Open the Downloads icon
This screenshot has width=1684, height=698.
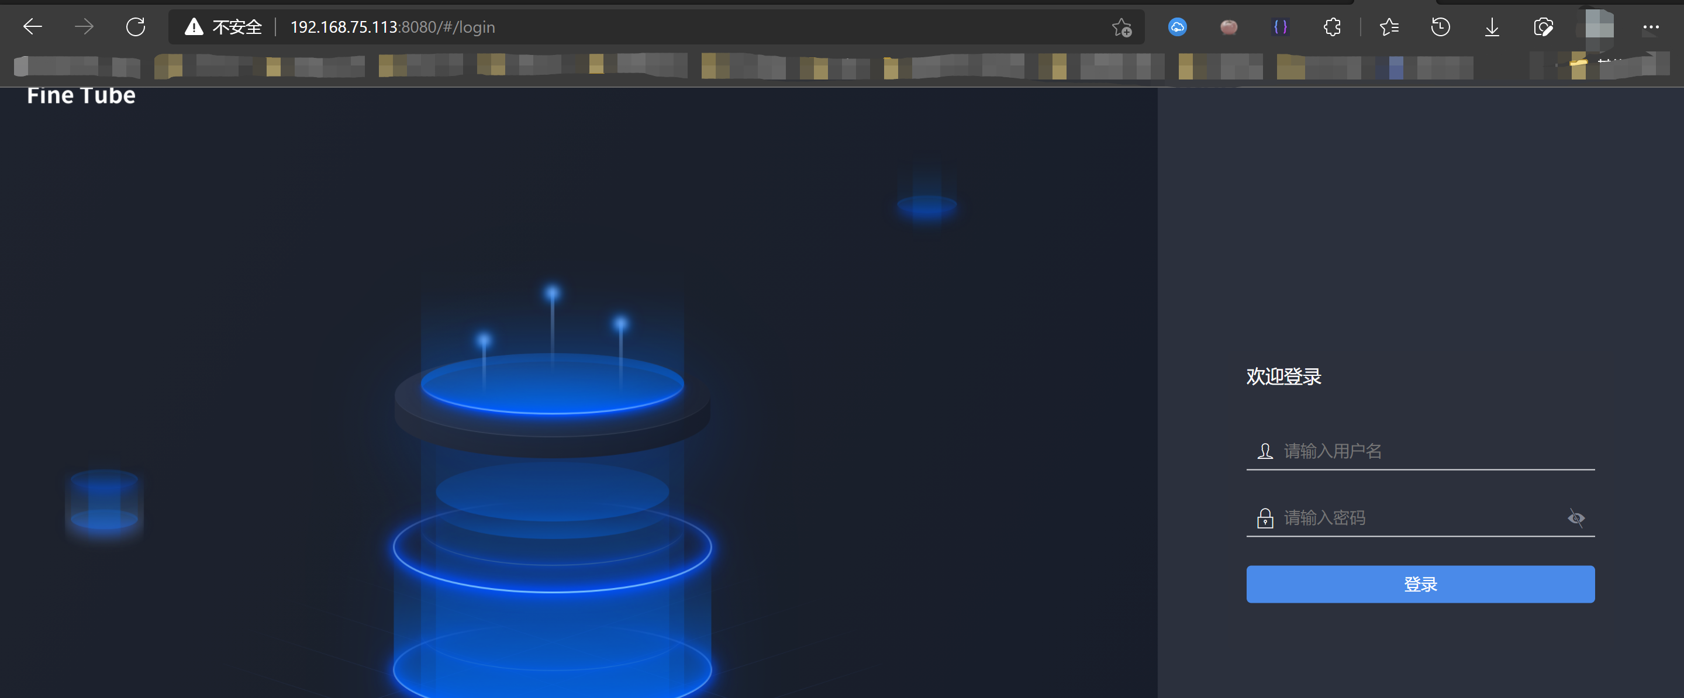(1492, 27)
